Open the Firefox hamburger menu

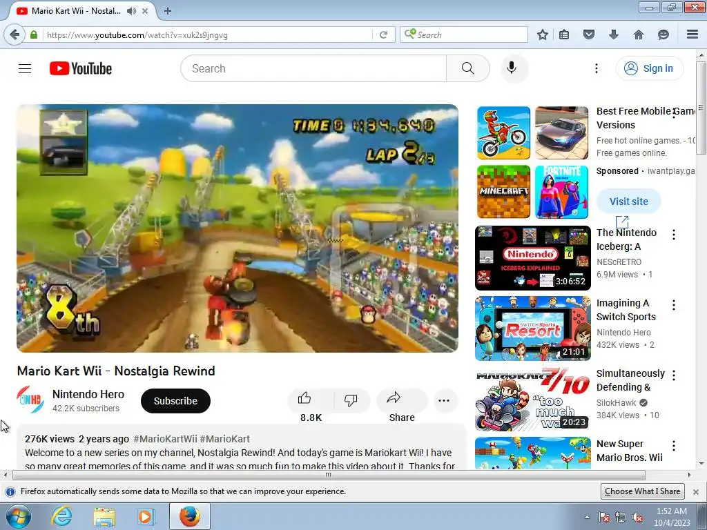coord(693,35)
